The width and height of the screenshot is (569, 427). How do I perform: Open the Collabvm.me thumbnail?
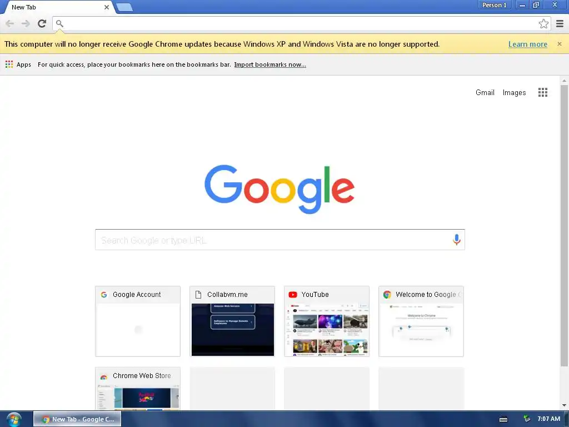pyautogui.click(x=233, y=330)
